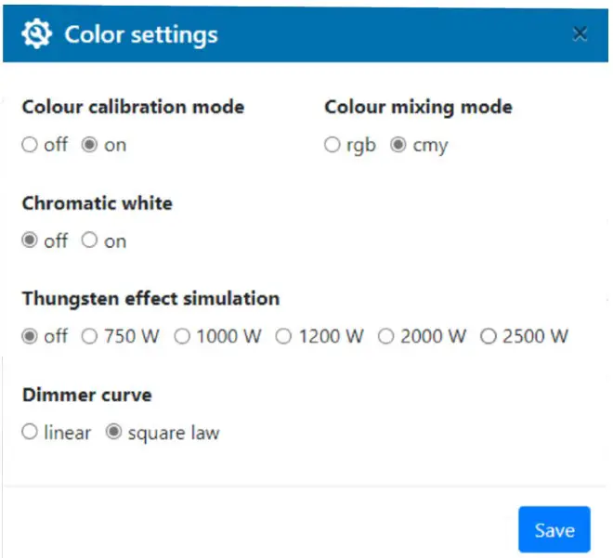The image size is (613, 558).
Task: Set Chromatic white to off
Action: click(x=30, y=240)
